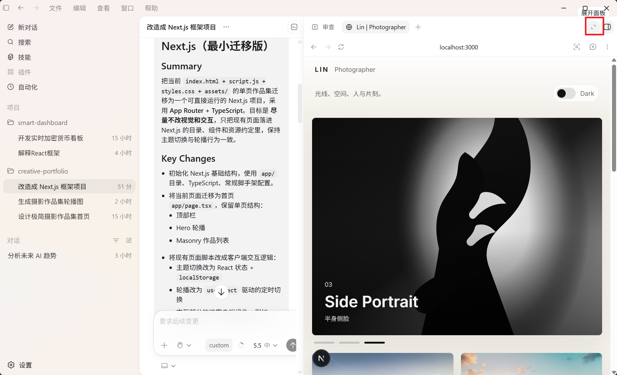The height and width of the screenshot is (375, 617).
Task: Add an attachment with the plus icon
Action: [x=164, y=345]
